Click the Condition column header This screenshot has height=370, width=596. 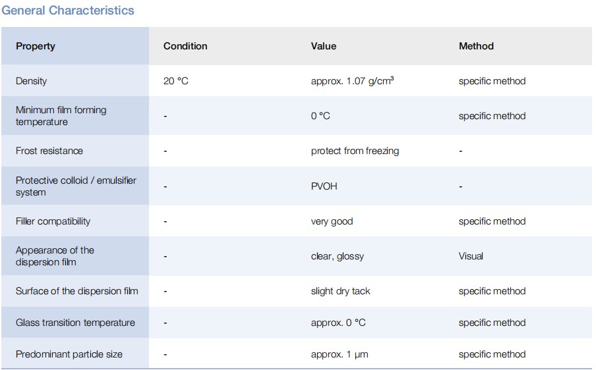point(185,46)
